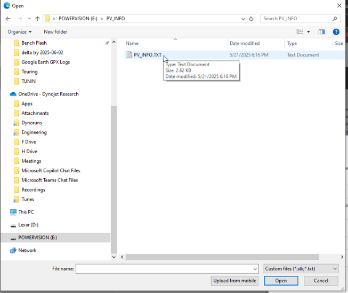Click the Open button
Viewport: 348px width, 293px height.
tap(281, 281)
